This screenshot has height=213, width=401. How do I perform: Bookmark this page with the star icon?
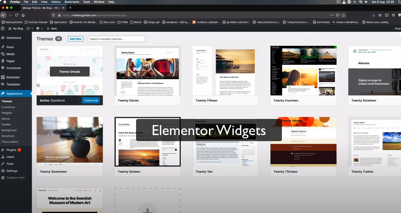pyautogui.click(x=343, y=15)
